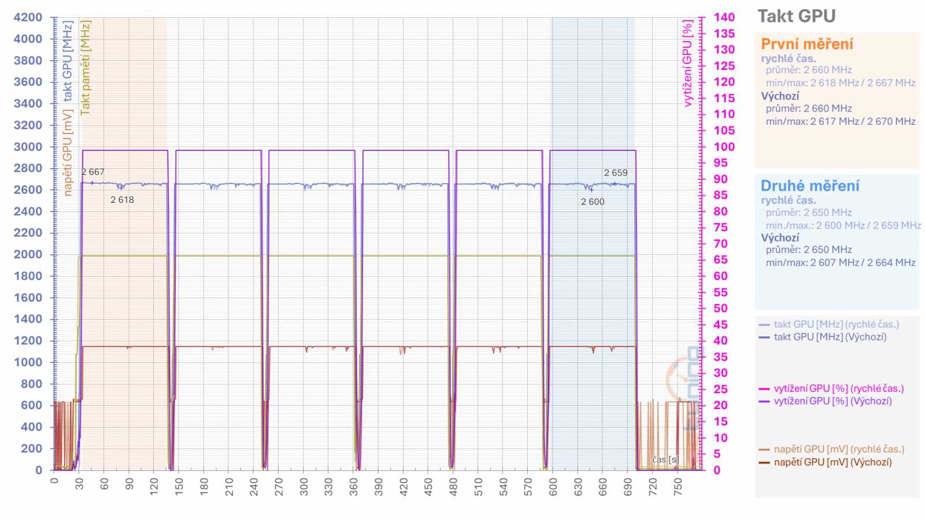Click light blue line swatch for takt GPU rychlé čas.

click(764, 325)
